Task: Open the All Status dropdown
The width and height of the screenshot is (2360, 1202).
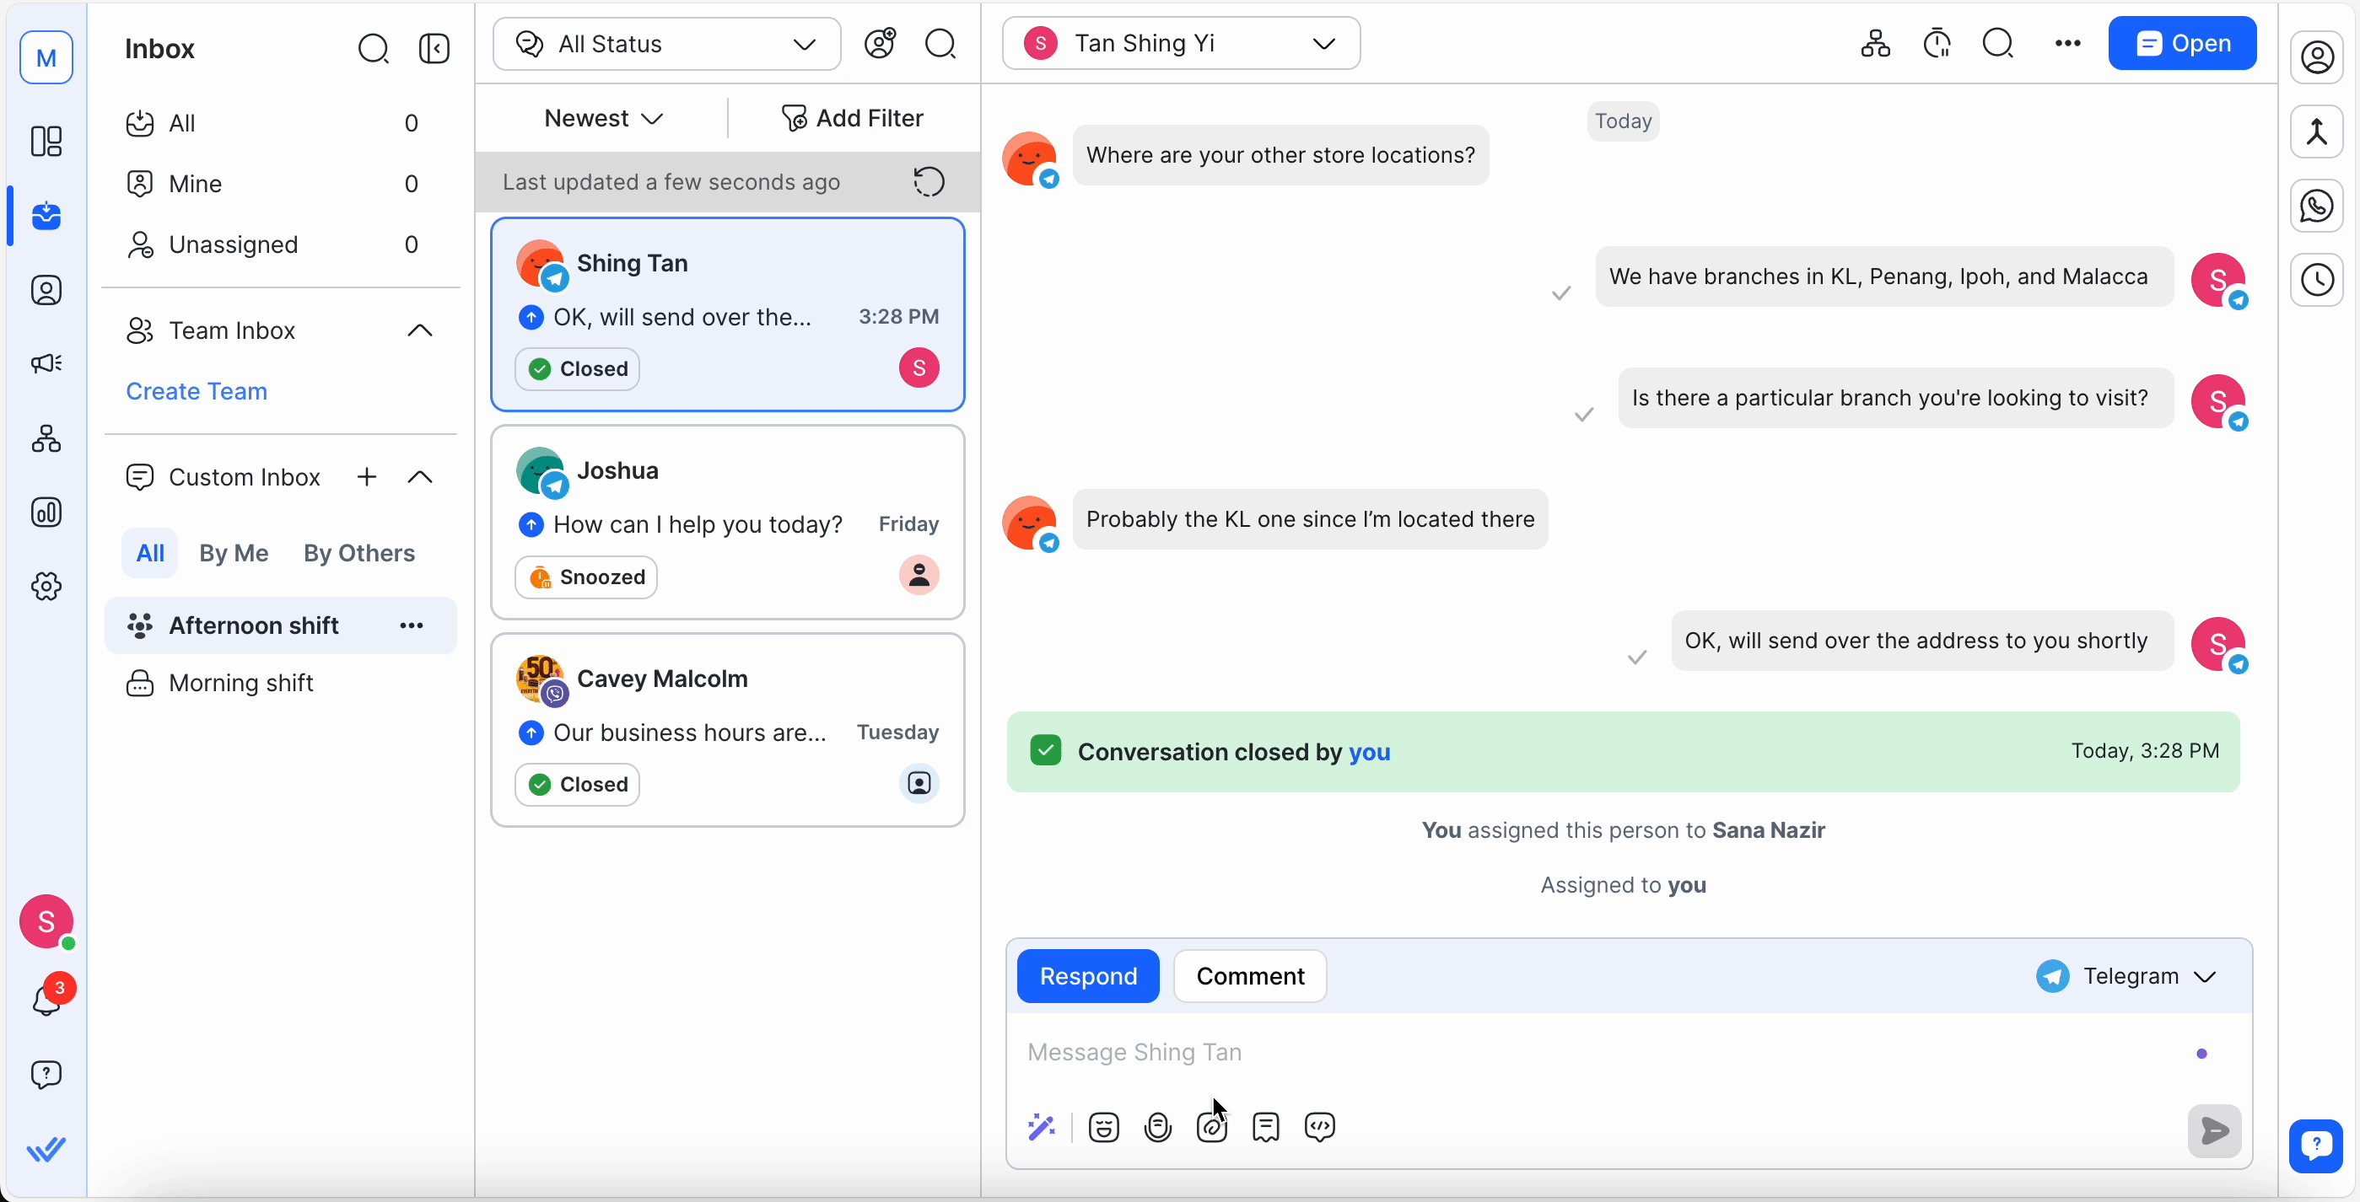Action: coord(666,44)
